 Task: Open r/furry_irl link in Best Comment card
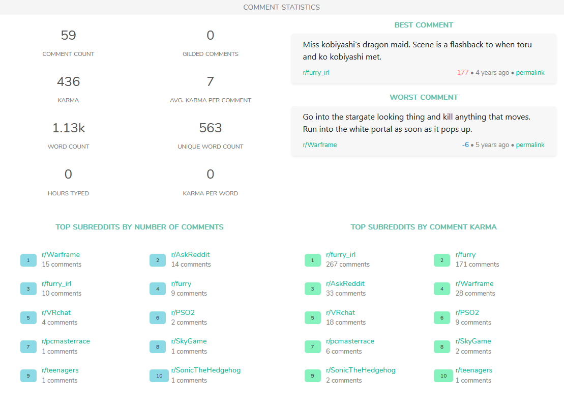tap(316, 72)
